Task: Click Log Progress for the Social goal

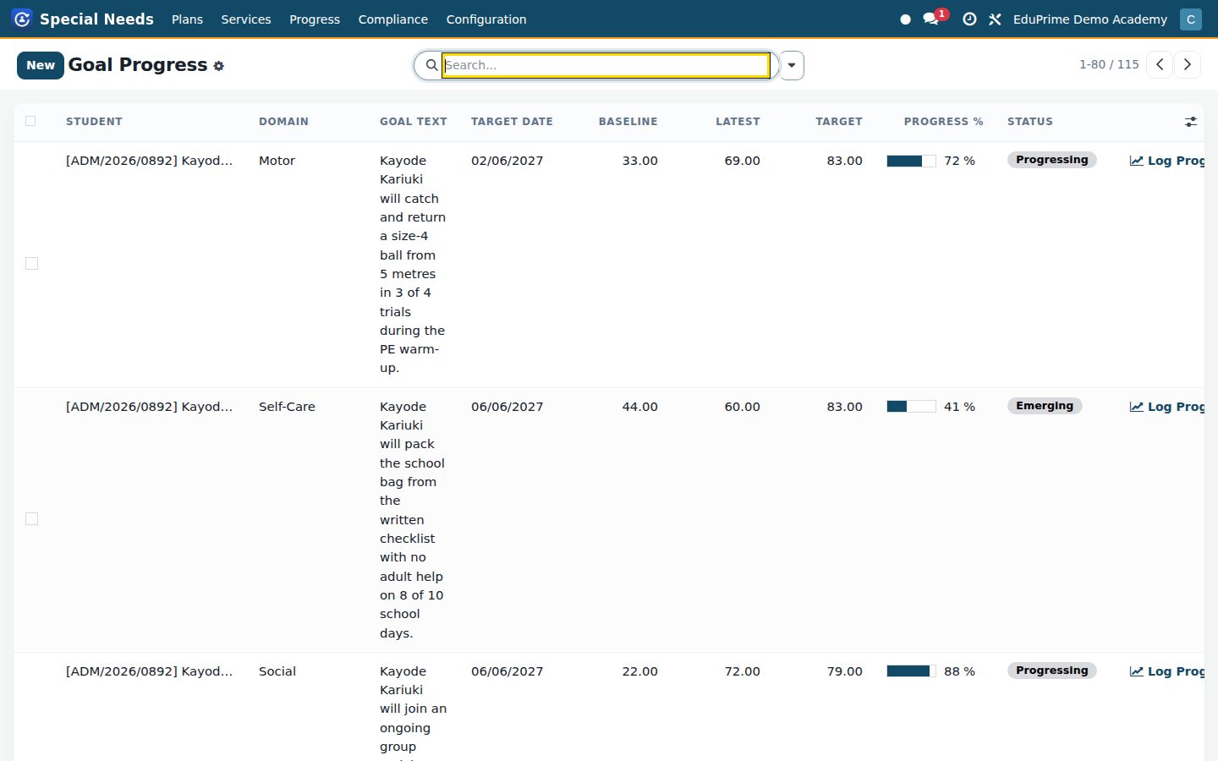Action: (x=1167, y=671)
